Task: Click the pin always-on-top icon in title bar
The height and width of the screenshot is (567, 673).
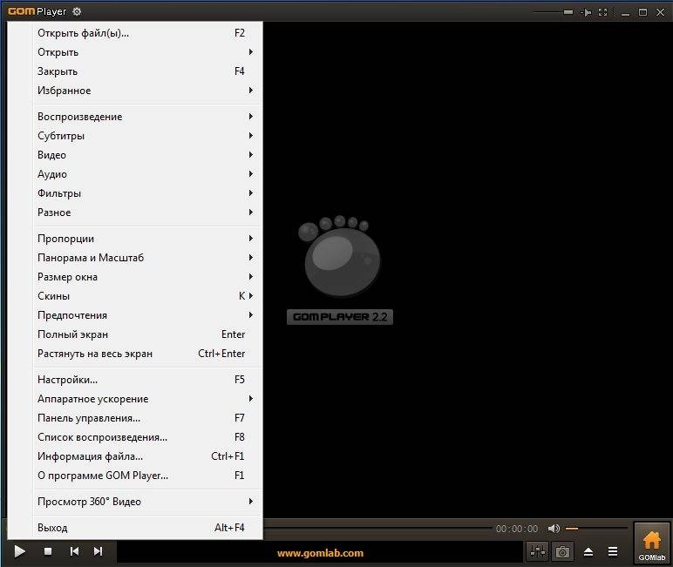Action: 586,12
